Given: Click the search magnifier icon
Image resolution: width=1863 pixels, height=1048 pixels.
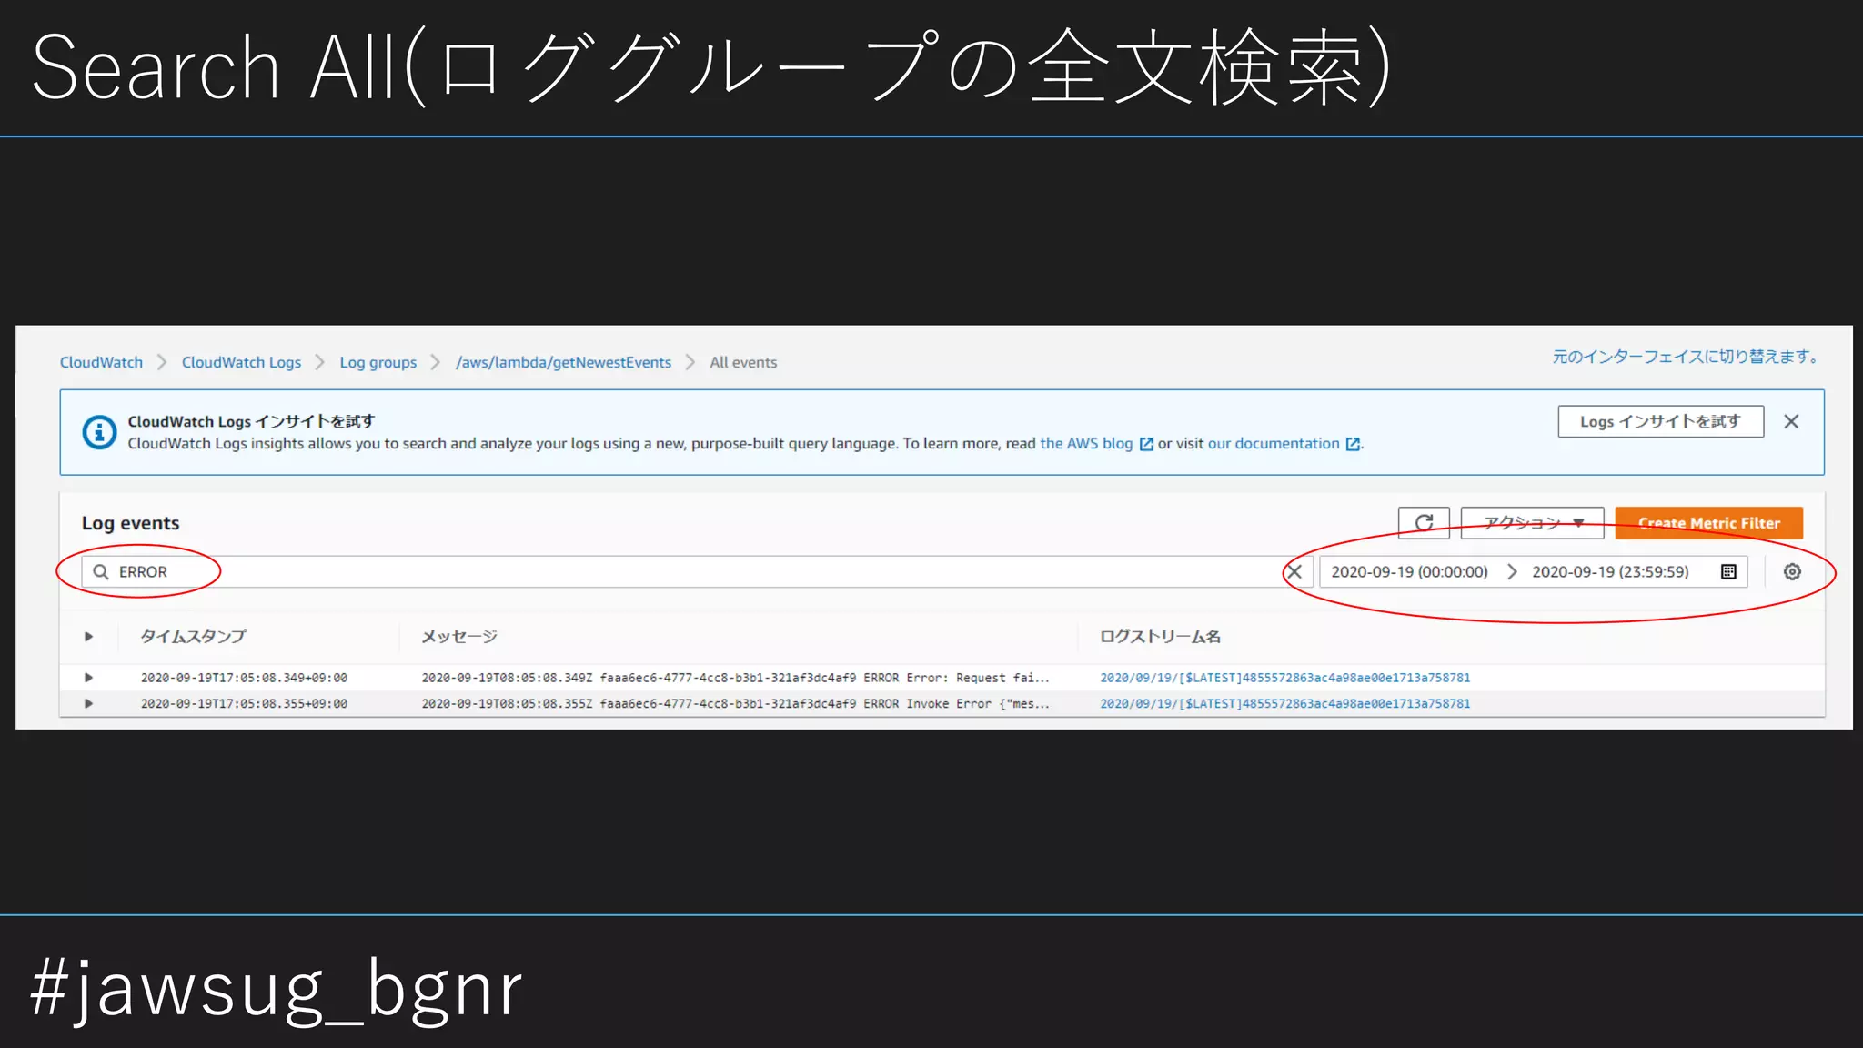Looking at the screenshot, I should coord(101,572).
